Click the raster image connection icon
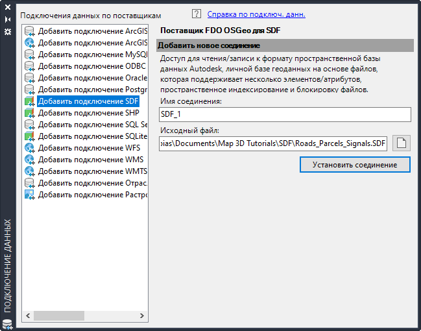Viewport: 421px width, 331px height. [30, 195]
